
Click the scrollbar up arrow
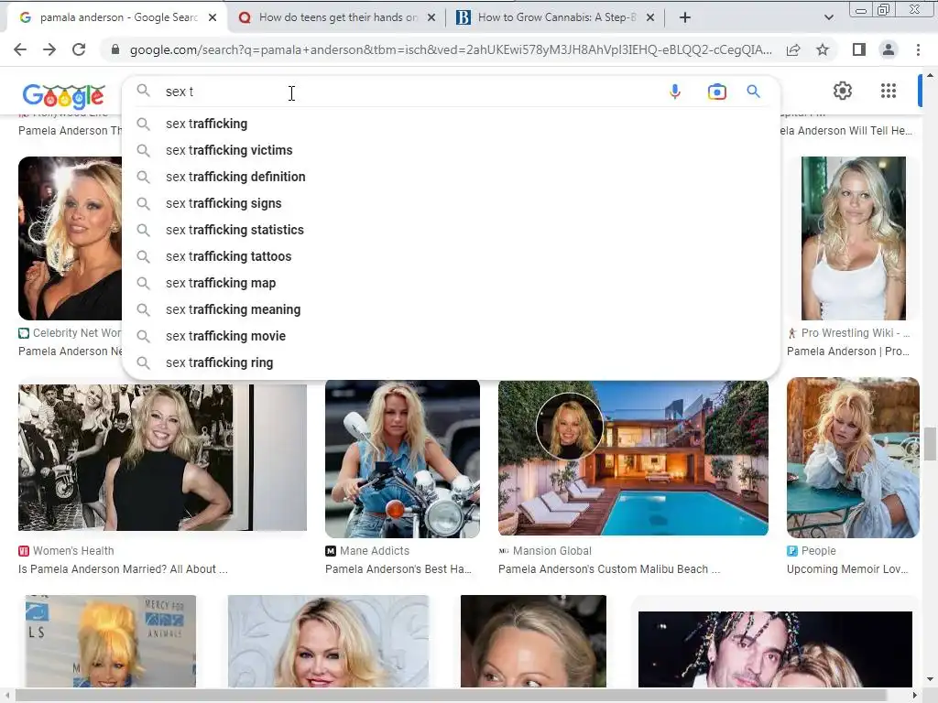coord(930,75)
